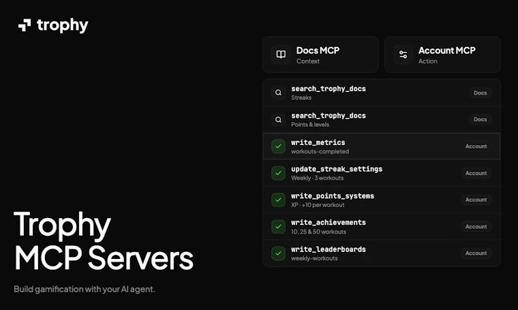Click the 10, 25 & 50 workouts subtitle

pos(318,232)
